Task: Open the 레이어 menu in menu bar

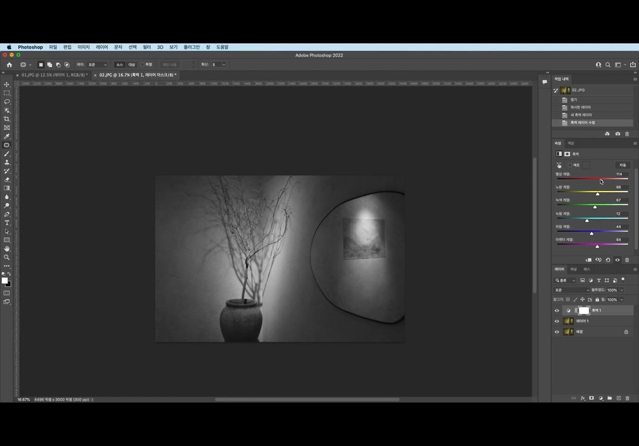Action: 102,47
